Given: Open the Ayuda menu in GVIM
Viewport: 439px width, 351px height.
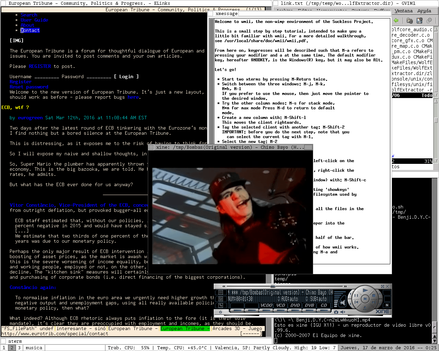Looking at the screenshot, I should pyautogui.click(x=424, y=11).
